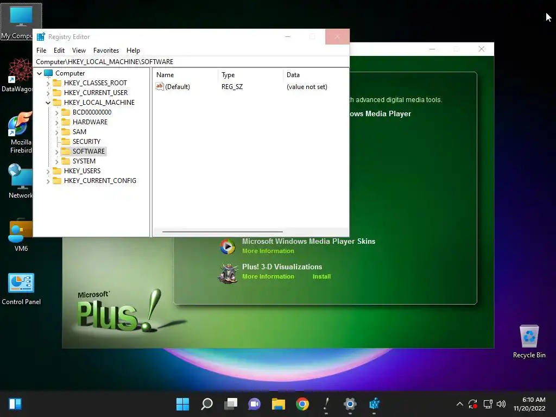Select the SECURITY key in tree
Image resolution: width=556 pixels, height=417 pixels.
click(86, 142)
